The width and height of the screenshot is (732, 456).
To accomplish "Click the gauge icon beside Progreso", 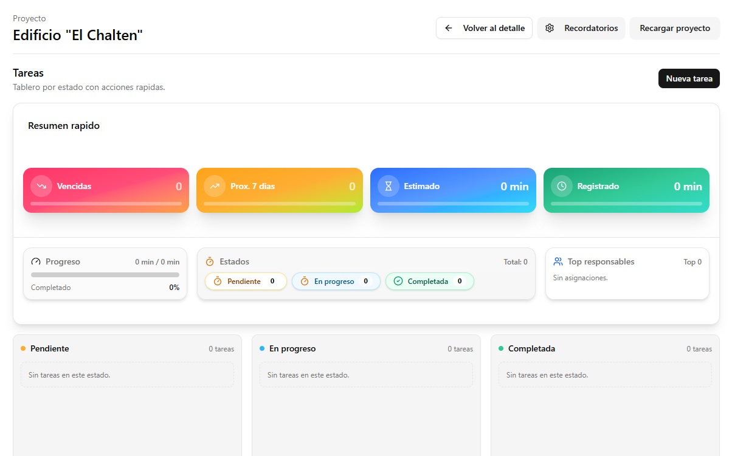I will click(x=35, y=261).
